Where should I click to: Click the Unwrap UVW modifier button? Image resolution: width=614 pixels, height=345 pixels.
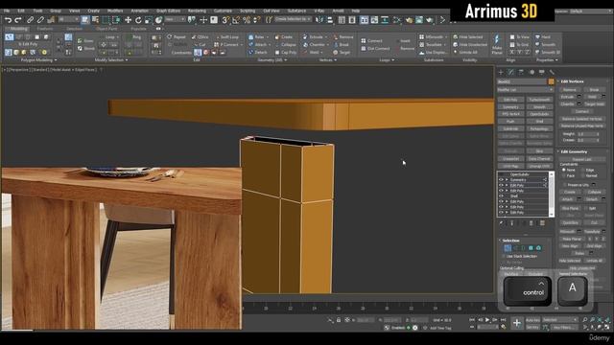[x=539, y=166]
